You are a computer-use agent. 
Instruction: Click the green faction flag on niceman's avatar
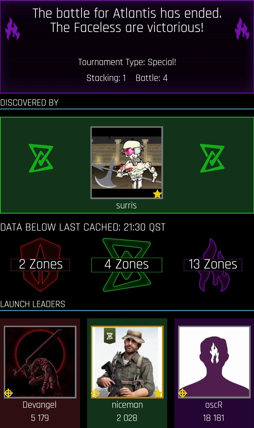pos(110,336)
